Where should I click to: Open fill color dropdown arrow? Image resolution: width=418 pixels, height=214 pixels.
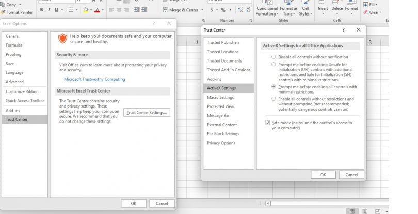(91, 10)
